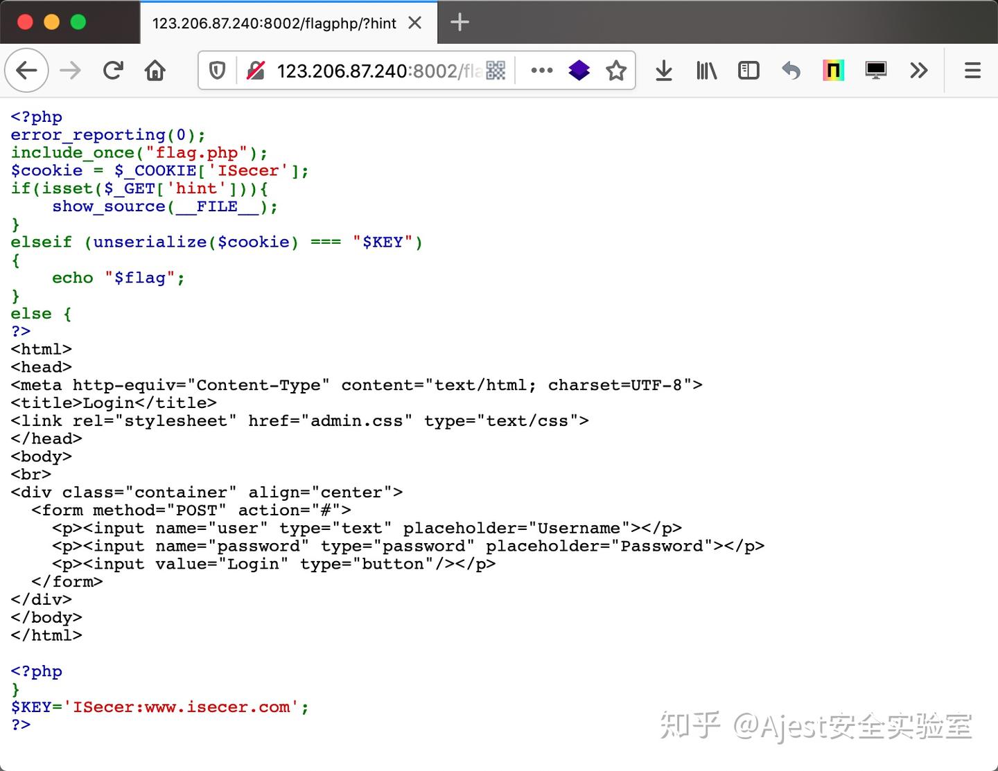Open the Firefox home page
Viewport: 998px width, 771px height.
tap(155, 70)
